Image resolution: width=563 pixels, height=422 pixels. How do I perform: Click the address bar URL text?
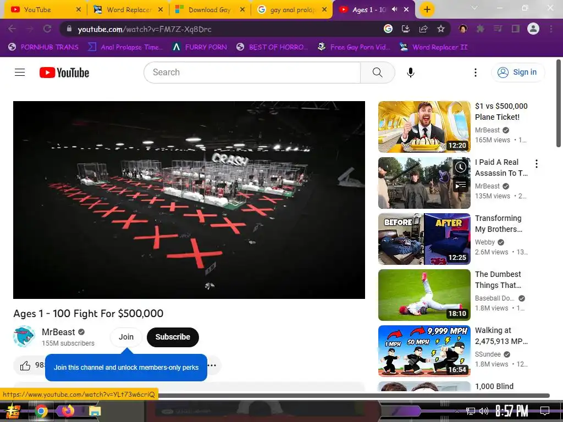tap(145, 29)
